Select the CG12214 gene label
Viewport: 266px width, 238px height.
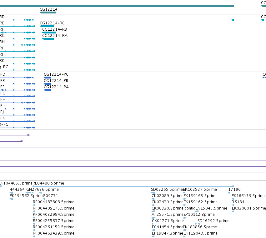[x=48, y=9]
